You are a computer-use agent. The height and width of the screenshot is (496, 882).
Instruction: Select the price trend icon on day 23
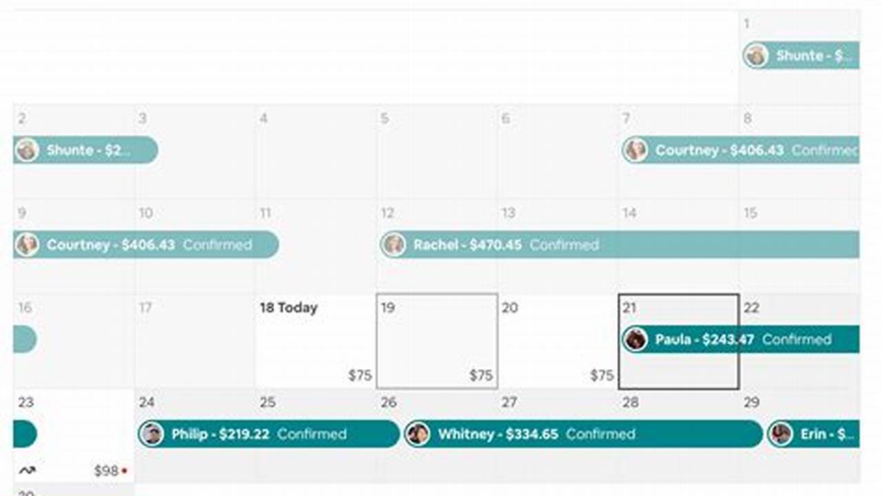[x=28, y=470]
